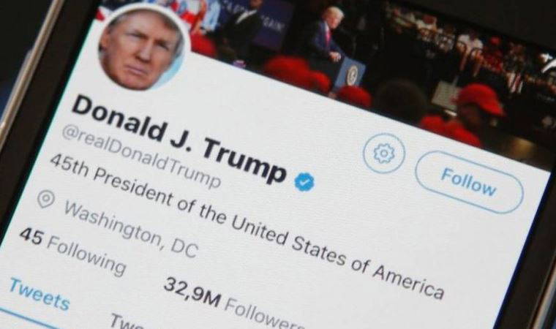Image resolution: width=556 pixels, height=329 pixels.
Task: Tap the location pin icon
Action: click(46, 200)
